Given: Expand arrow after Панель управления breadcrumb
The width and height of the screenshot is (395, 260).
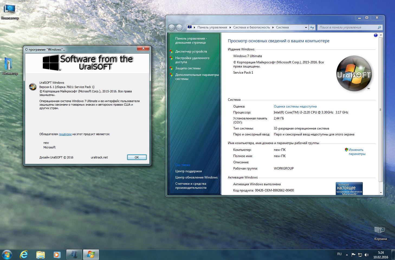Looking at the screenshot, I should point(230,27).
